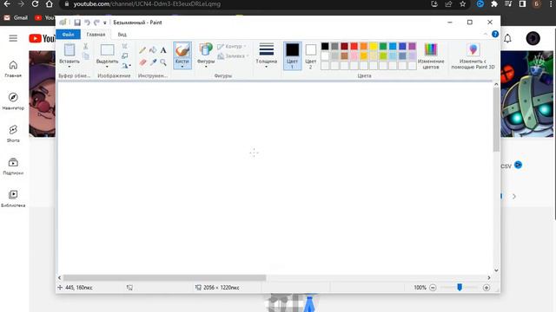Open YouTube hamburger menu in browser
Viewport: 556px width, 312px height.
tap(13, 38)
